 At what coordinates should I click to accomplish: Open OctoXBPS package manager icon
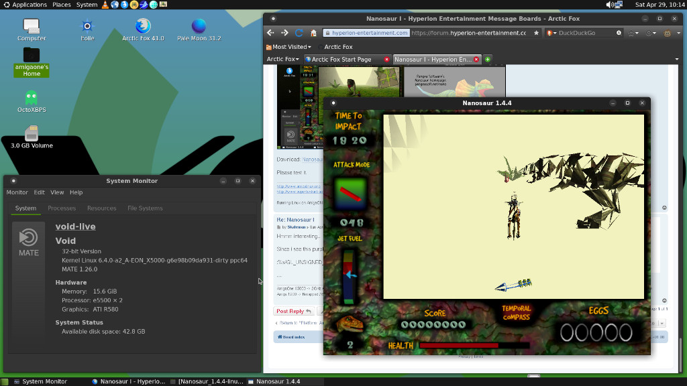pos(32,102)
